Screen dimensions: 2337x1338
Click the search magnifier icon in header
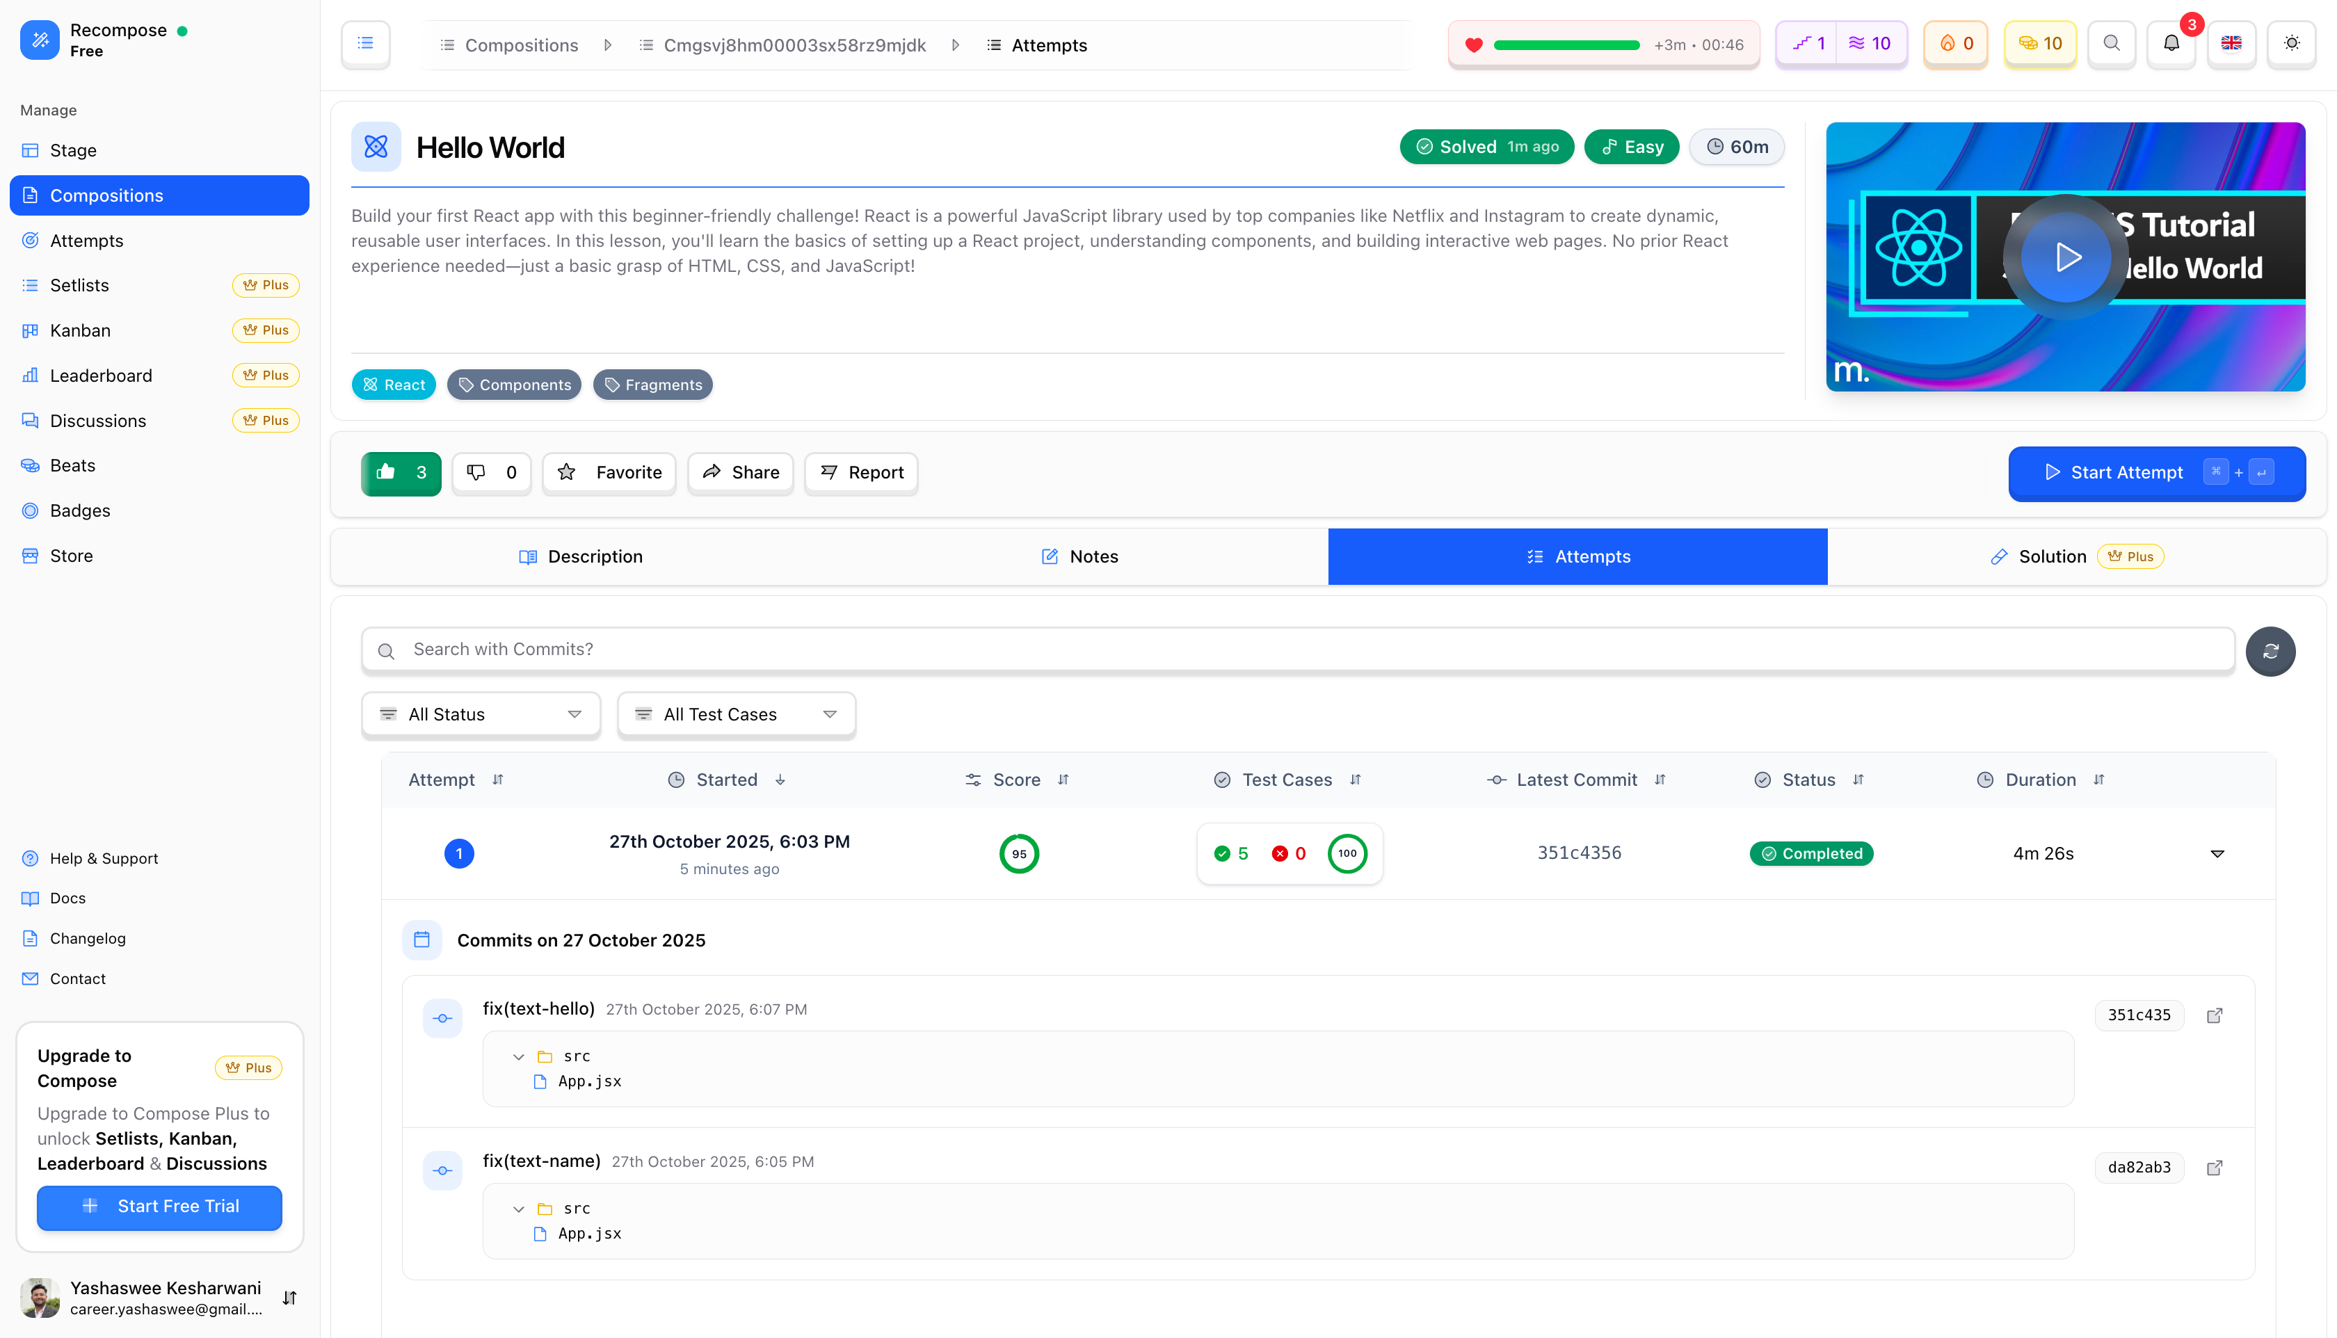click(x=2111, y=43)
